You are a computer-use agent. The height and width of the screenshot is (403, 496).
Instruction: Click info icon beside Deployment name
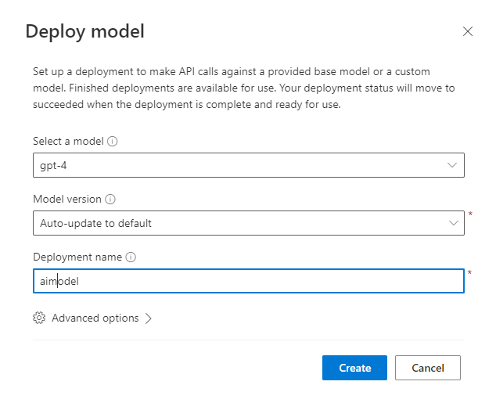click(131, 257)
